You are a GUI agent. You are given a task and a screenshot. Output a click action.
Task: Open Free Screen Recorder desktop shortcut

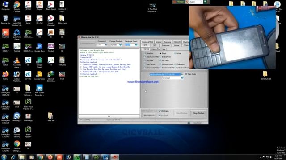[39, 90]
